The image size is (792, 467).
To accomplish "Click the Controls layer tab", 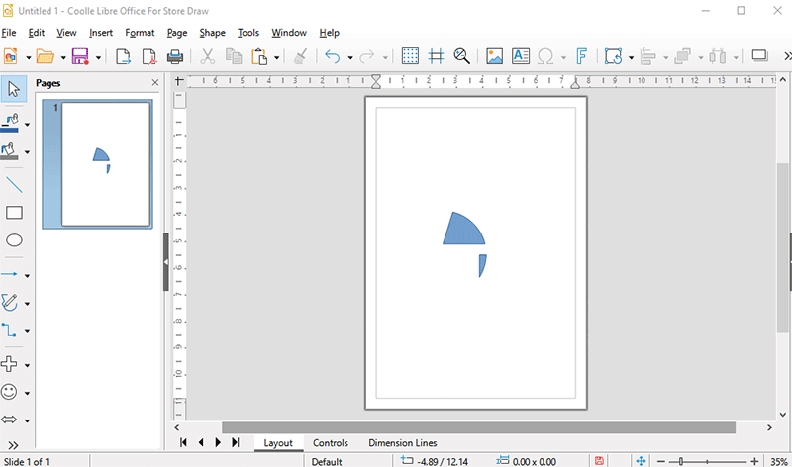I will 330,443.
